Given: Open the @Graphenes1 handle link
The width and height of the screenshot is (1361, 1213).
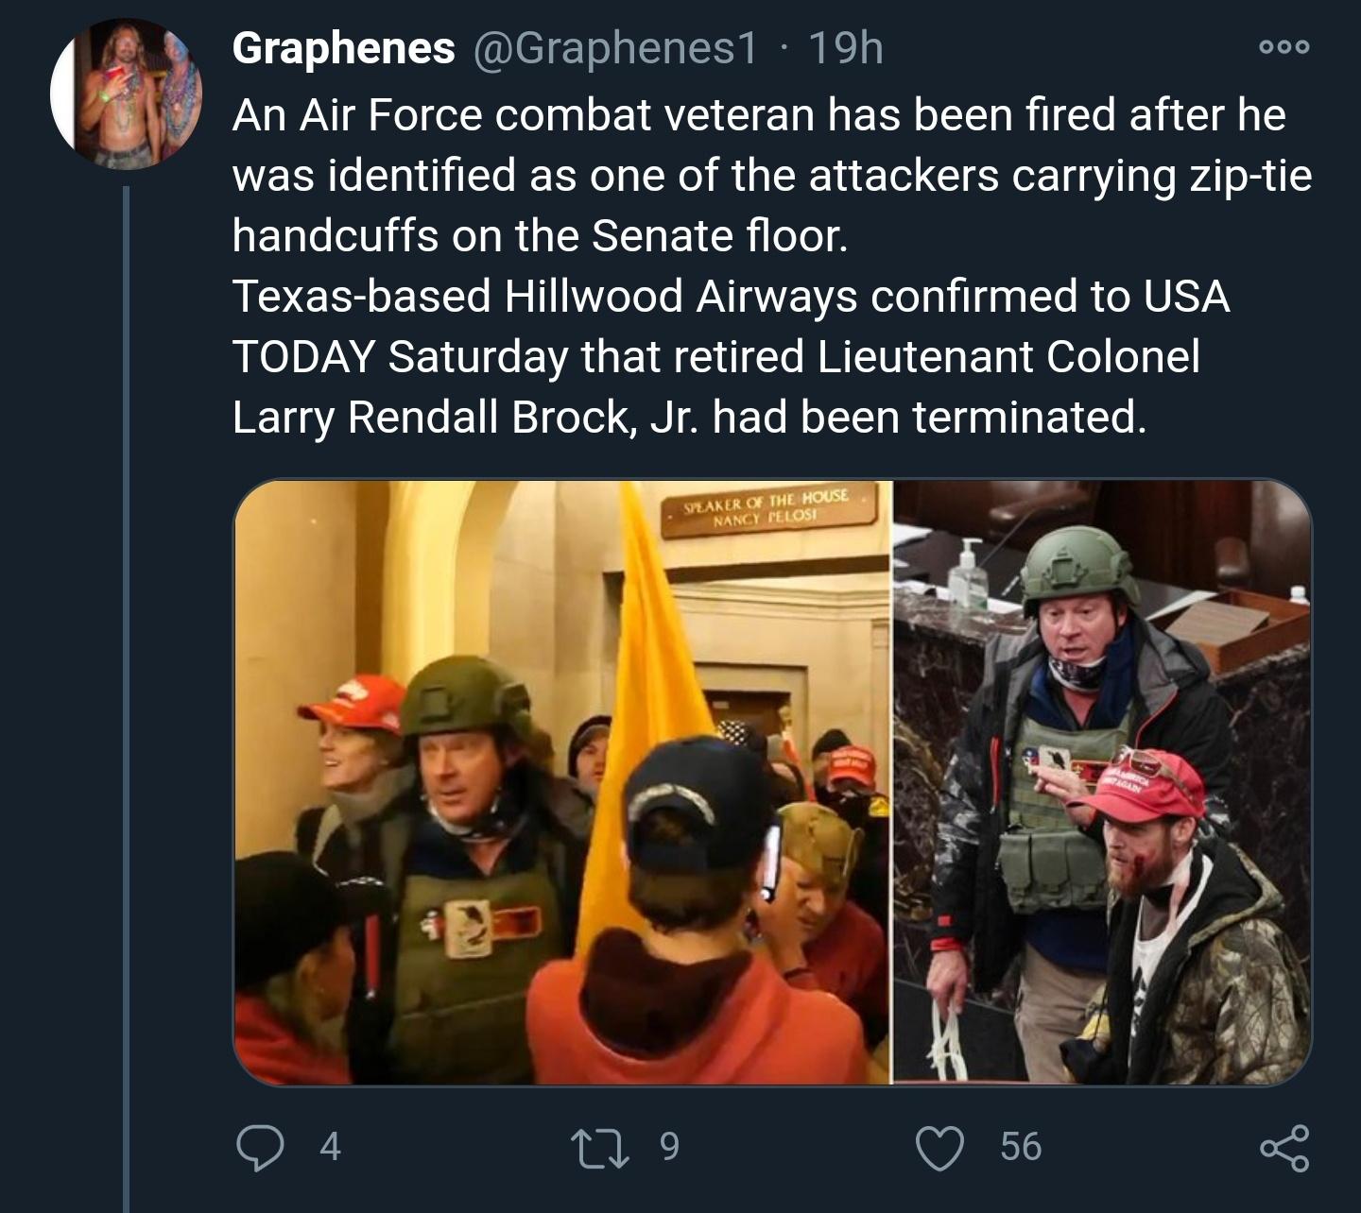Looking at the screenshot, I should click(612, 47).
